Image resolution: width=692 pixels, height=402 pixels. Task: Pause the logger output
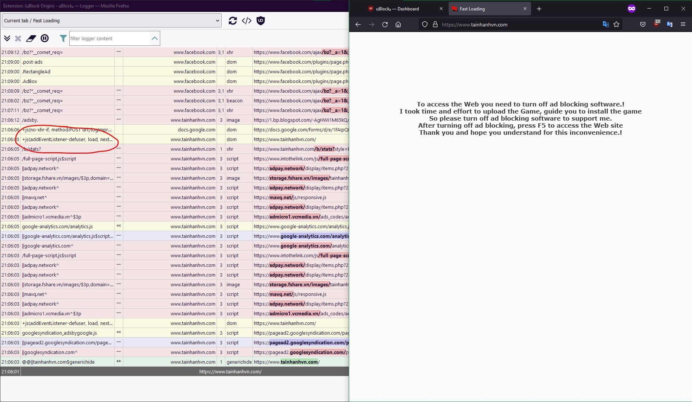[x=45, y=38]
